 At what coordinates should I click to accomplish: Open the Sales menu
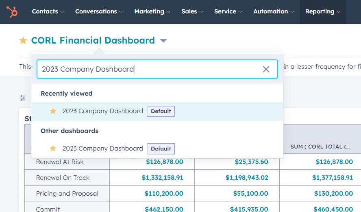pyautogui.click(x=193, y=12)
